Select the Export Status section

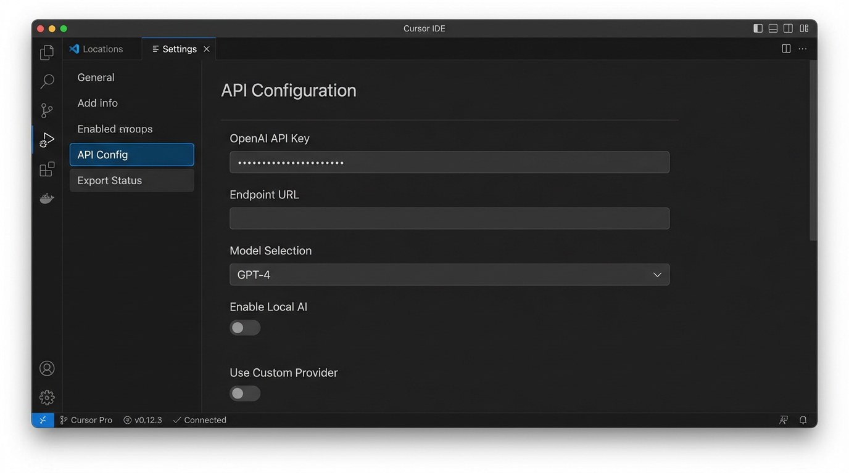109,180
